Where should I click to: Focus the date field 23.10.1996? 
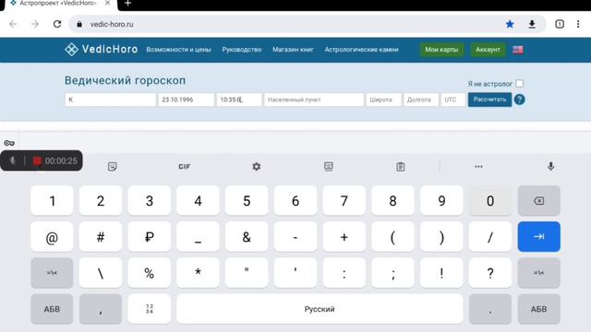point(186,100)
